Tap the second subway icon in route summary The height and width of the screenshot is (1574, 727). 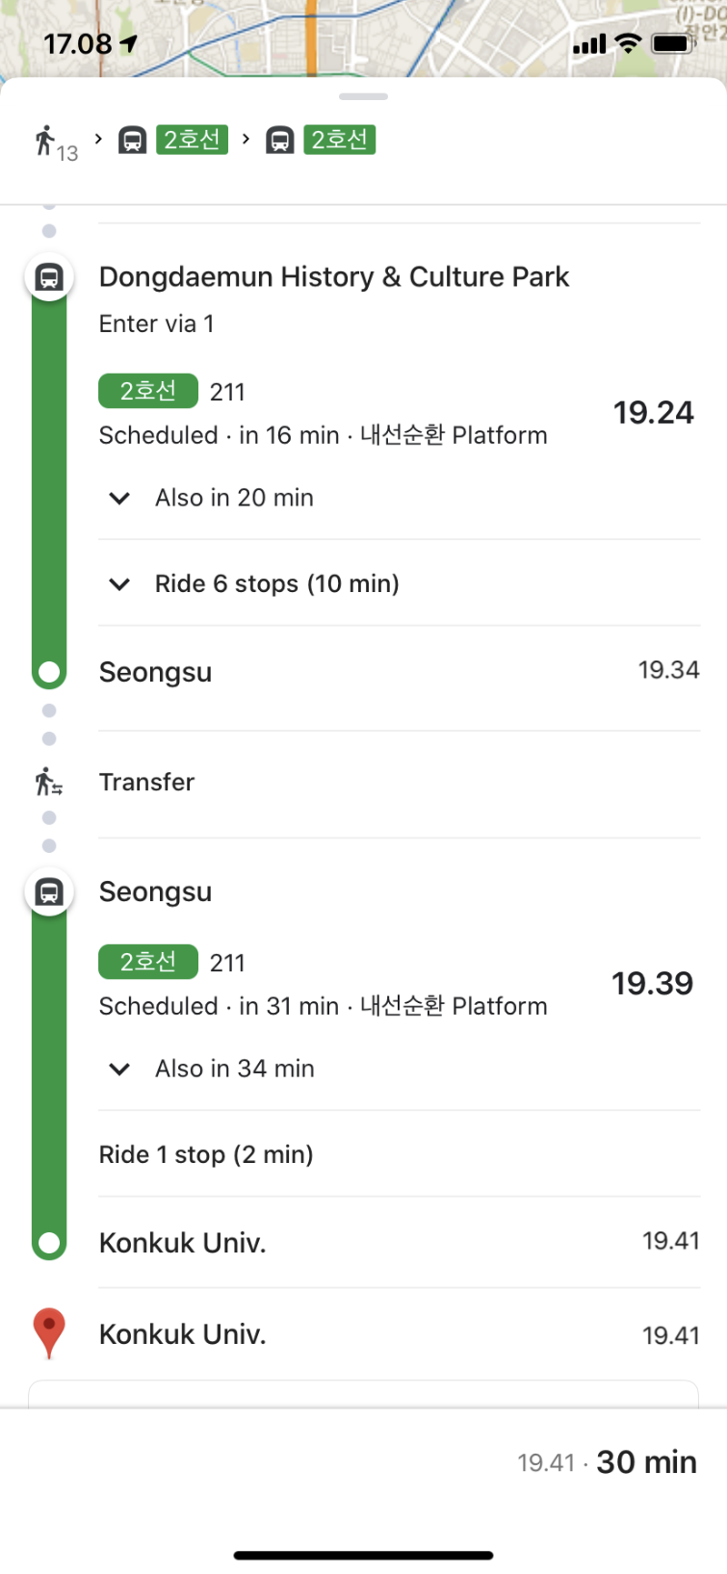pyautogui.click(x=280, y=141)
